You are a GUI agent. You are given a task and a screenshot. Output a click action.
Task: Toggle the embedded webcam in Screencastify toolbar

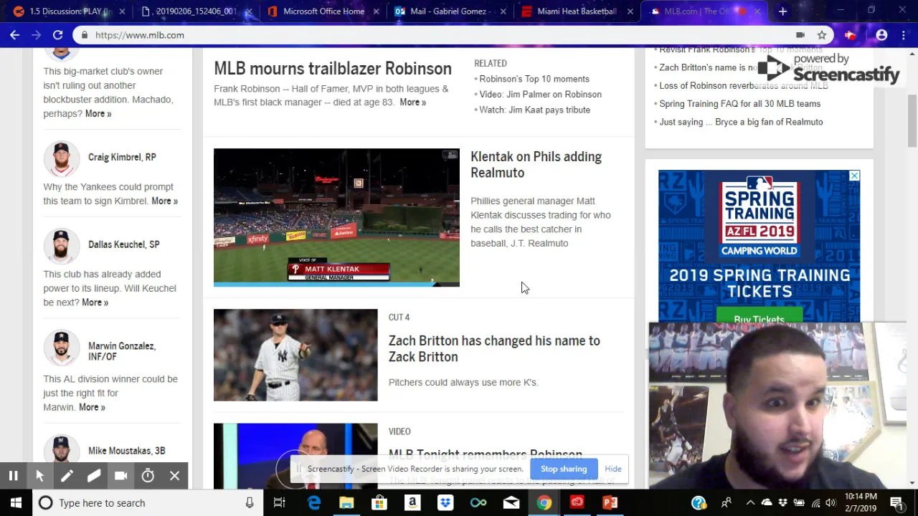120,476
